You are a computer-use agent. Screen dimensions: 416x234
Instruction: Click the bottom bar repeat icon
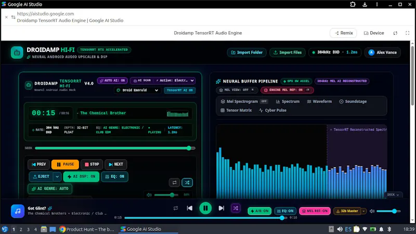[176, 209]
